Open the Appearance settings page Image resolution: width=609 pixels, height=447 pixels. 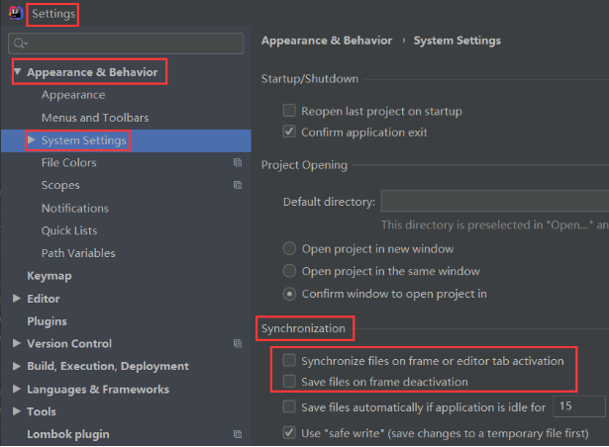pos(73,95)
